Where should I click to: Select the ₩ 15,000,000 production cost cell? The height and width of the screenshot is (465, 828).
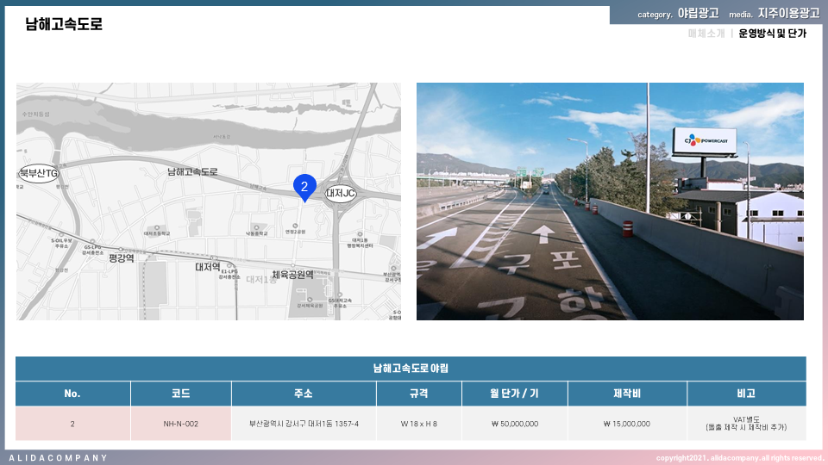click(x=627, y=424)
